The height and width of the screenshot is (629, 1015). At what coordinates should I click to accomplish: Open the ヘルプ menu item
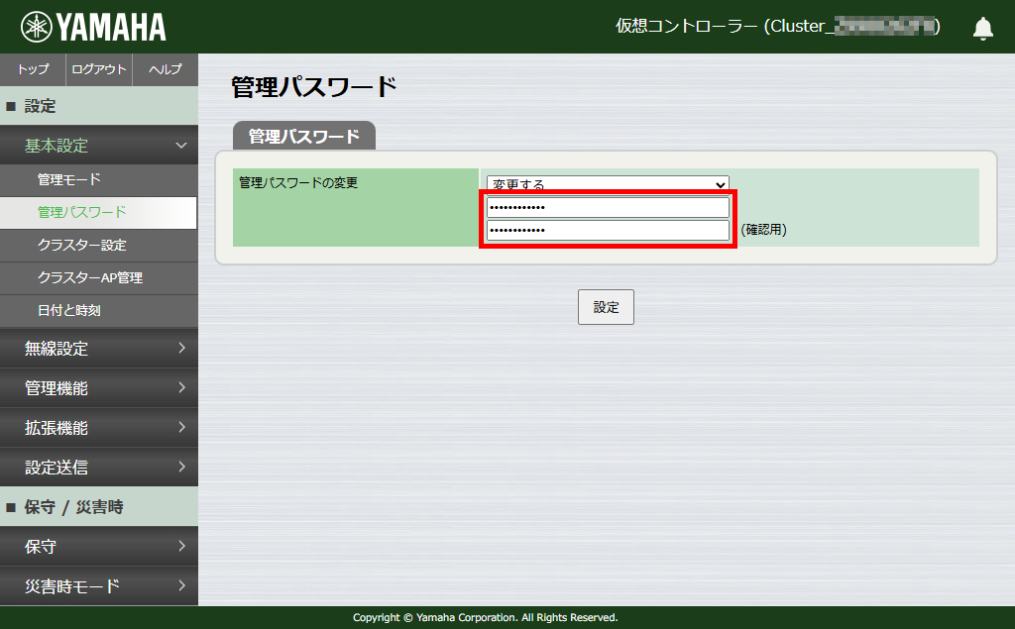point(166,69)
